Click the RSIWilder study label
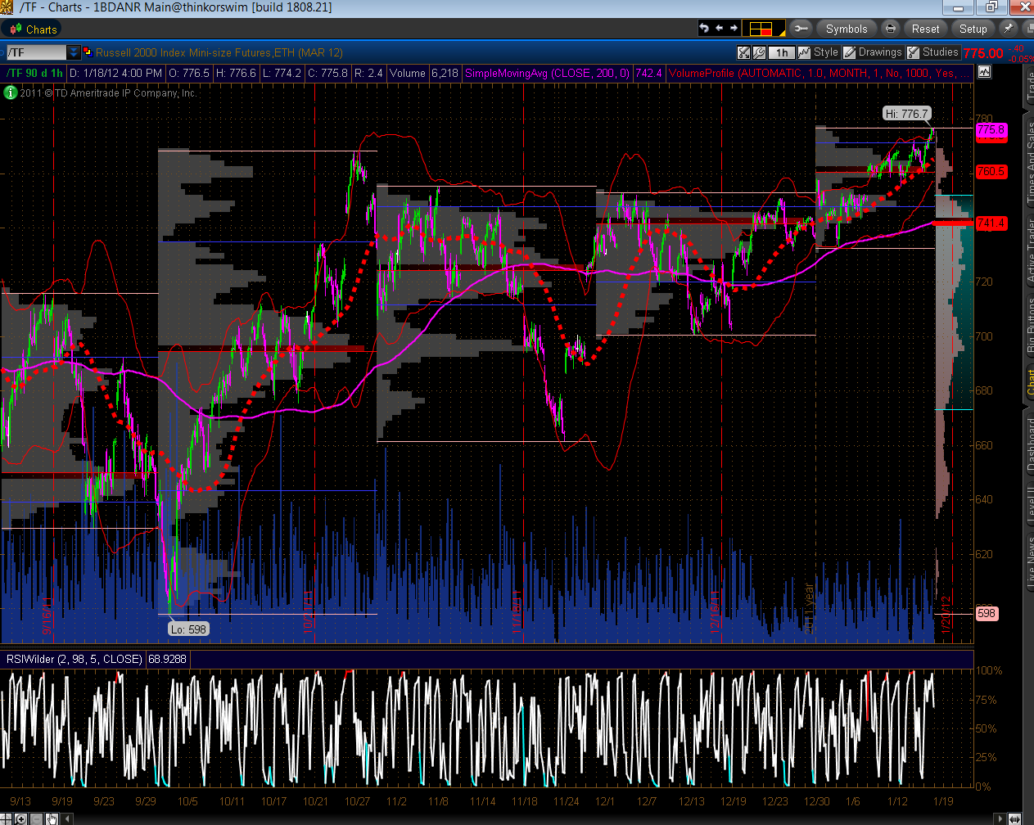 (75, 658)
